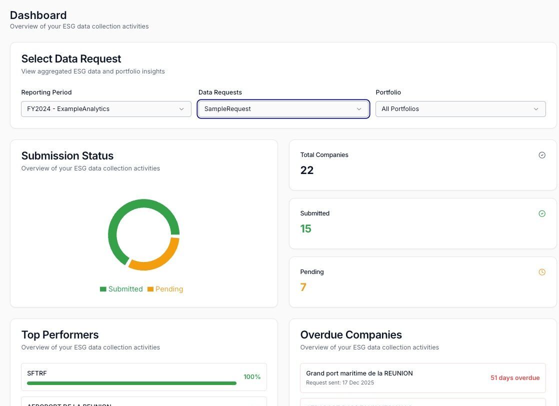Click the green Submitted legend square

(103, 289)
